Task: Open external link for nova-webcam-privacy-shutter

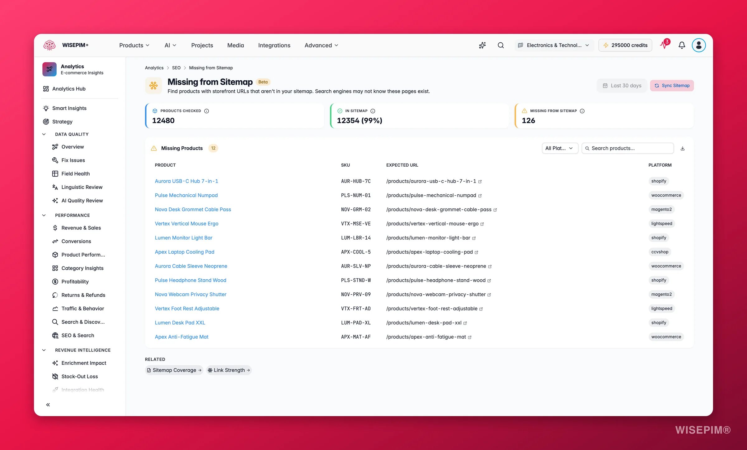Action: (489, 295)
